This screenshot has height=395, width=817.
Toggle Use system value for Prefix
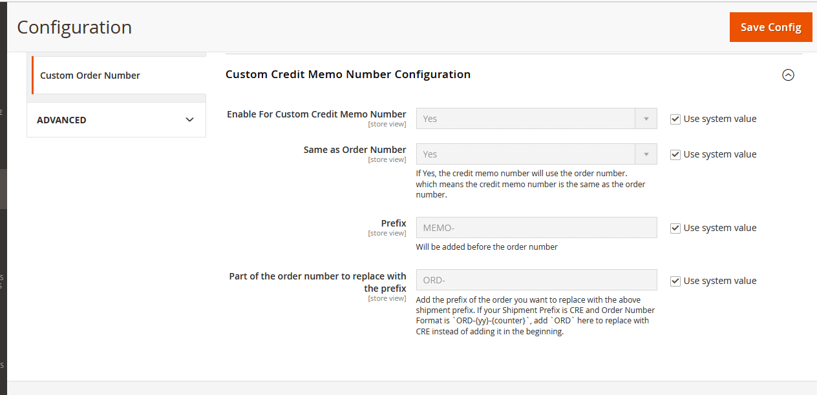point(675,228)
